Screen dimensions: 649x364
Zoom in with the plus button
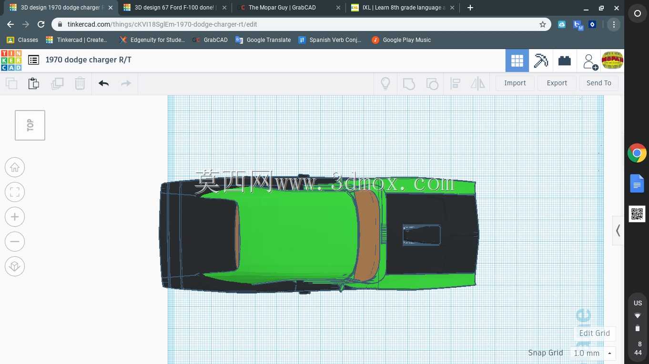[x=15, y=217]
